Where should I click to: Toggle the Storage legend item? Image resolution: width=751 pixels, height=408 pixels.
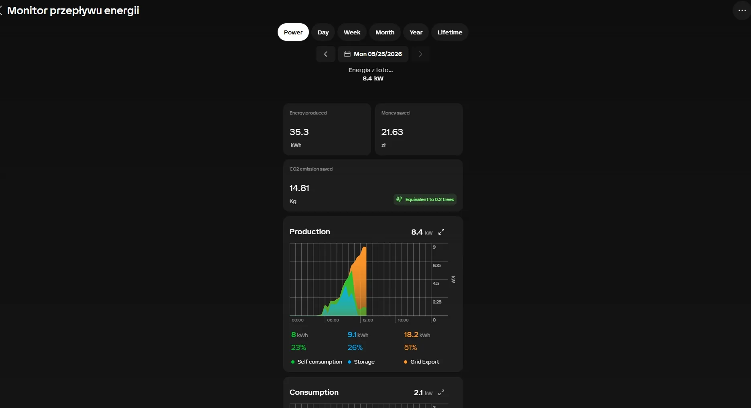tap(361, 362)
